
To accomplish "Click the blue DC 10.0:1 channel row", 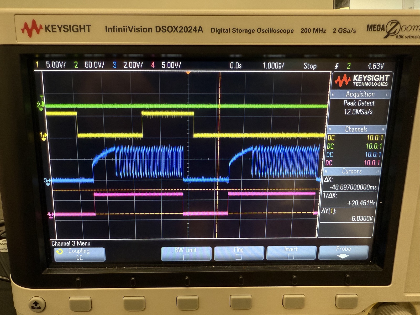I will point(354,155).
